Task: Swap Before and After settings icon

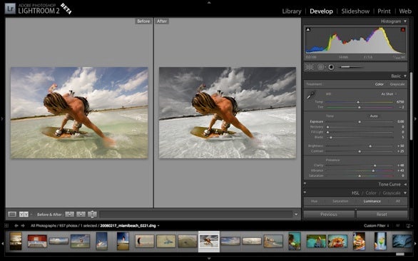Action: coord(92,215)
